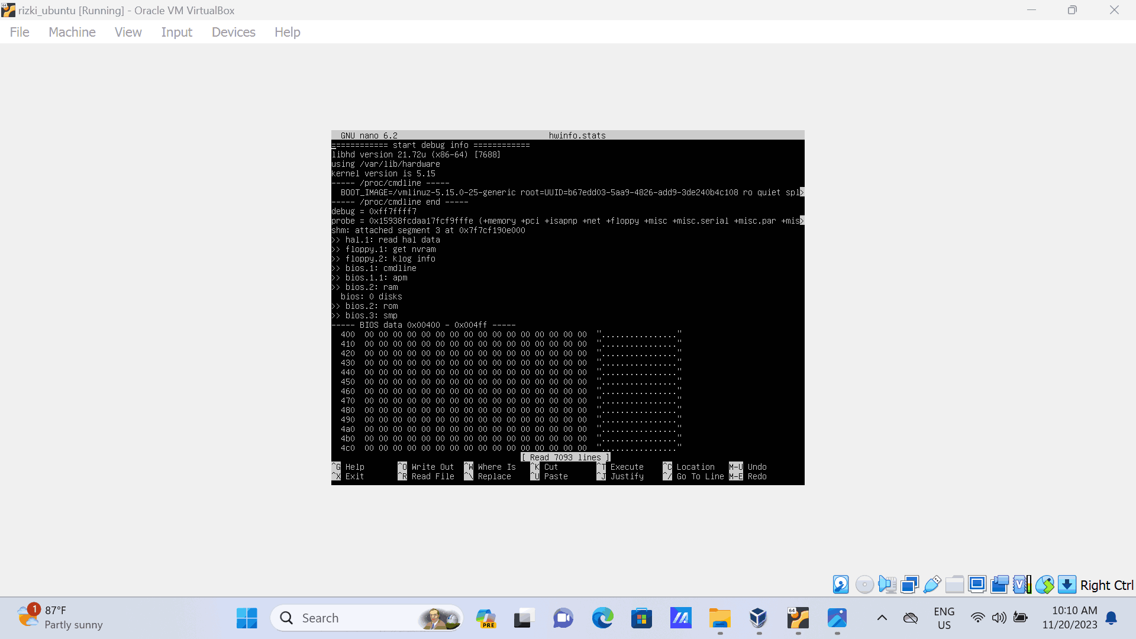Click the '^U Paste' nano shortcut

click(x=549, y=476)
